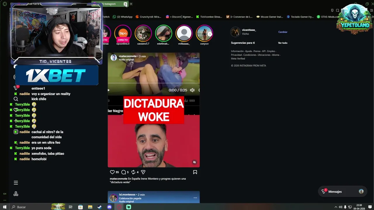Open the Discord bookmark

pyautogui.click(x=179, y=17)
